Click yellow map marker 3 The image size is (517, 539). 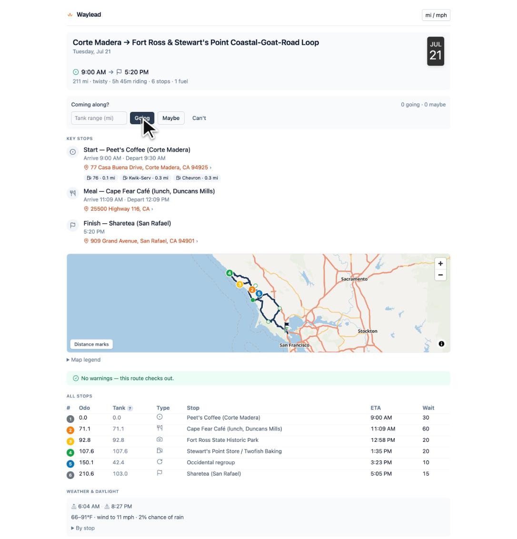pos(239,284)
